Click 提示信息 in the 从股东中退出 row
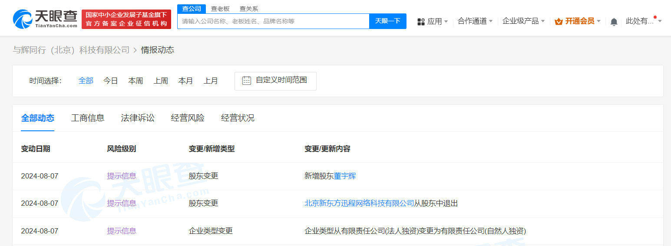The image size is (671, 246). coord(122,204)
